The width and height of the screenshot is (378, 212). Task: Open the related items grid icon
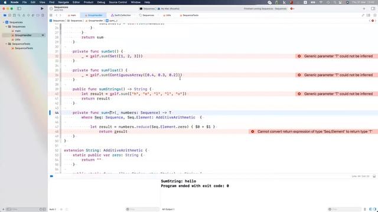(51, 15)
